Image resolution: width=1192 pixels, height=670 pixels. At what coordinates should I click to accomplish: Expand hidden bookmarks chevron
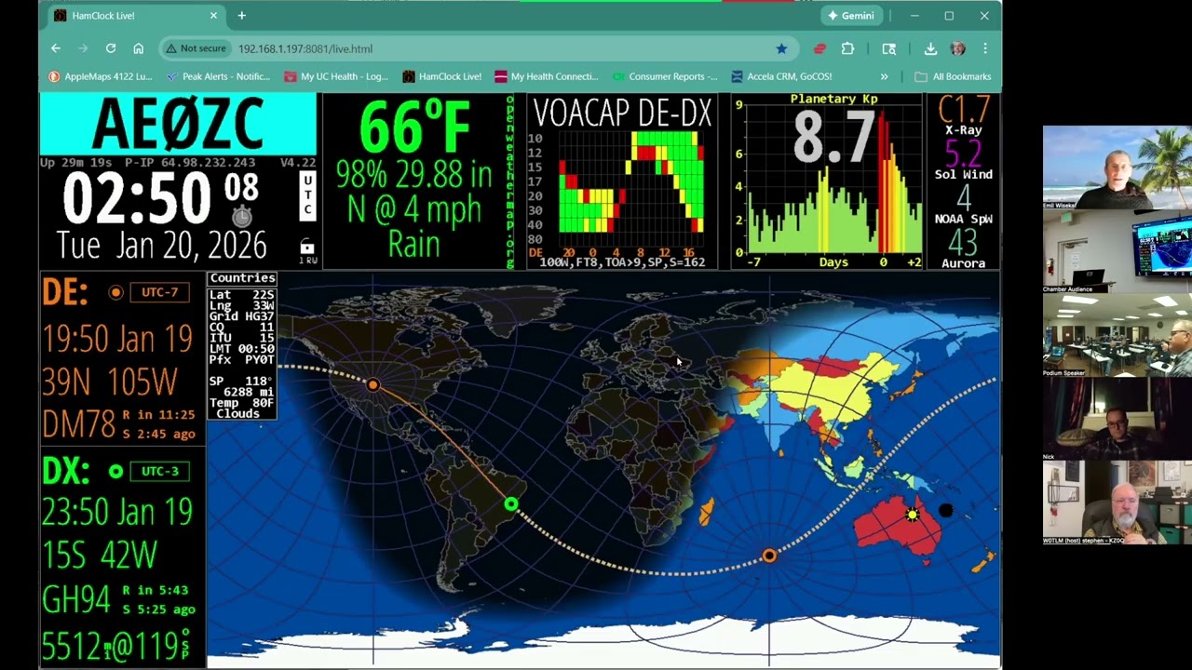click(x=884, y=76)
